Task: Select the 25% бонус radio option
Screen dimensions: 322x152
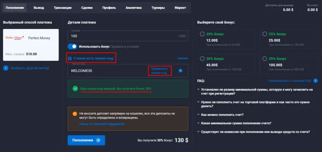Action: click(265, 34)
